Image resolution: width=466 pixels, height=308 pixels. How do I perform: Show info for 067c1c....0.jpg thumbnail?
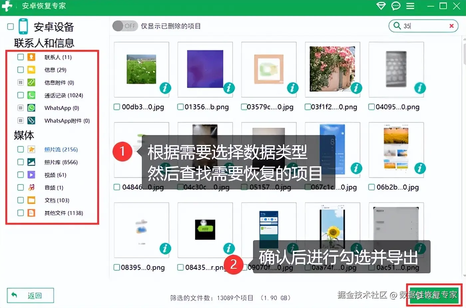coord(356,168)
